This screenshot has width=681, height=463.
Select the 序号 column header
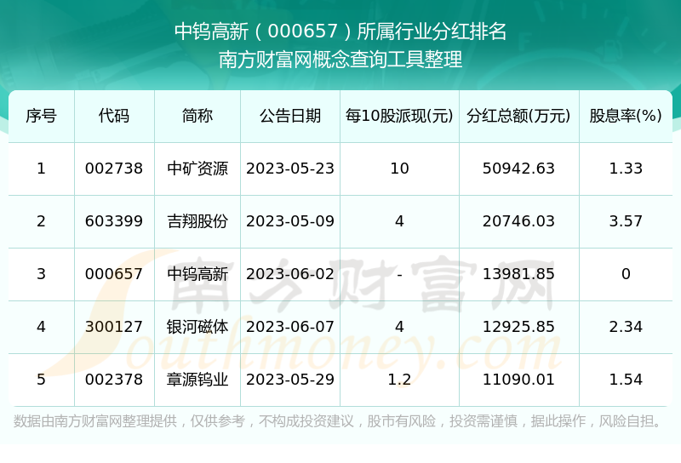(x=41, y=116)
